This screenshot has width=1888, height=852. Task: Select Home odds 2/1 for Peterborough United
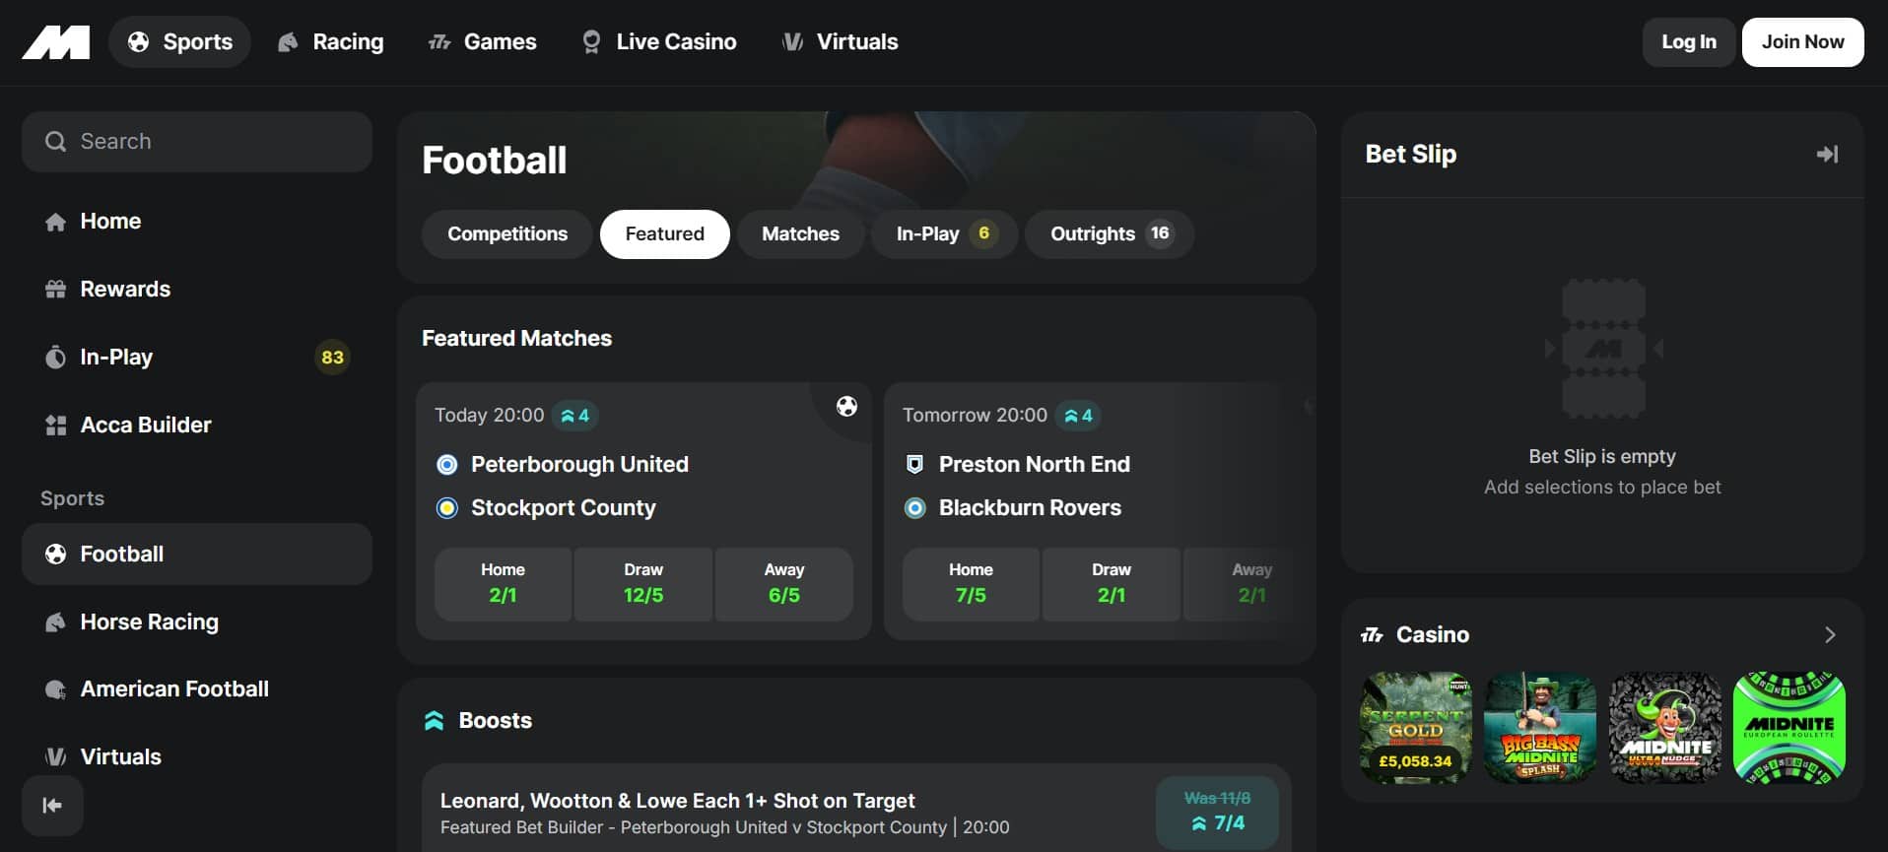click(x=503, y=584)
